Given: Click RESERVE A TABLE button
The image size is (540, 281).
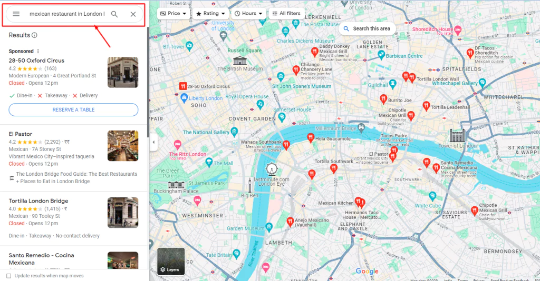Looking at the screenshot, I should click(x=73, y=109).
